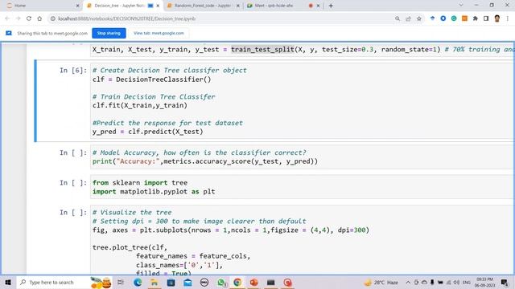Viewport: 515px width, 289px height.
Task: Switch to the Meet tab
Action: pyautogui.click(x=282, y=6)
